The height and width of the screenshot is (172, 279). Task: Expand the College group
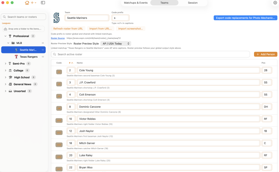tap(5, 70)
